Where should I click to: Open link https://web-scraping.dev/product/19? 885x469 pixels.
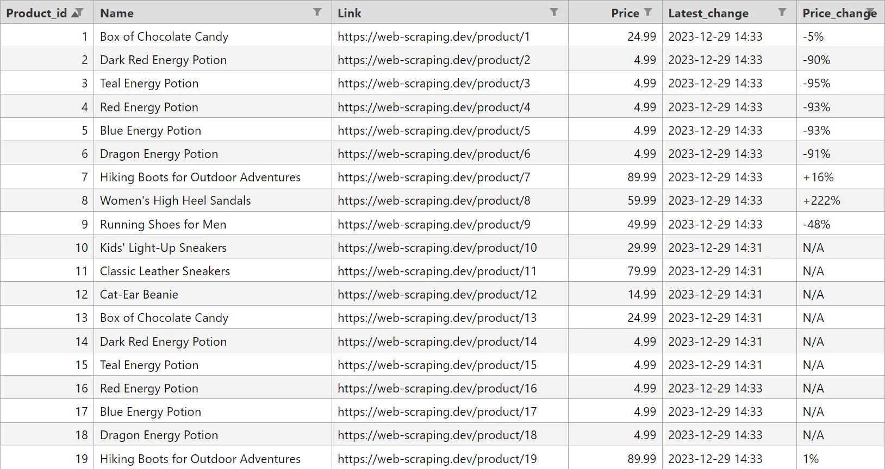pos(437,459)
